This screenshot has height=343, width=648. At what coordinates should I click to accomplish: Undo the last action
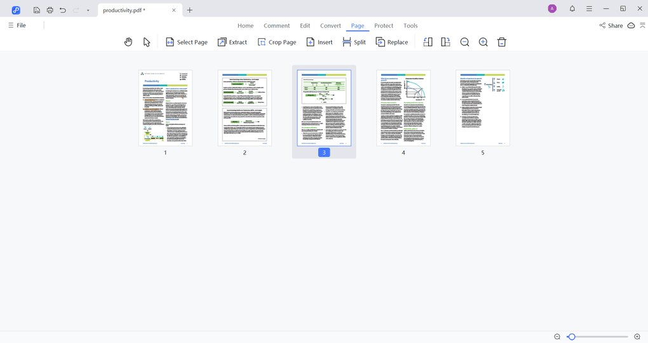click(x=63, y=10)
